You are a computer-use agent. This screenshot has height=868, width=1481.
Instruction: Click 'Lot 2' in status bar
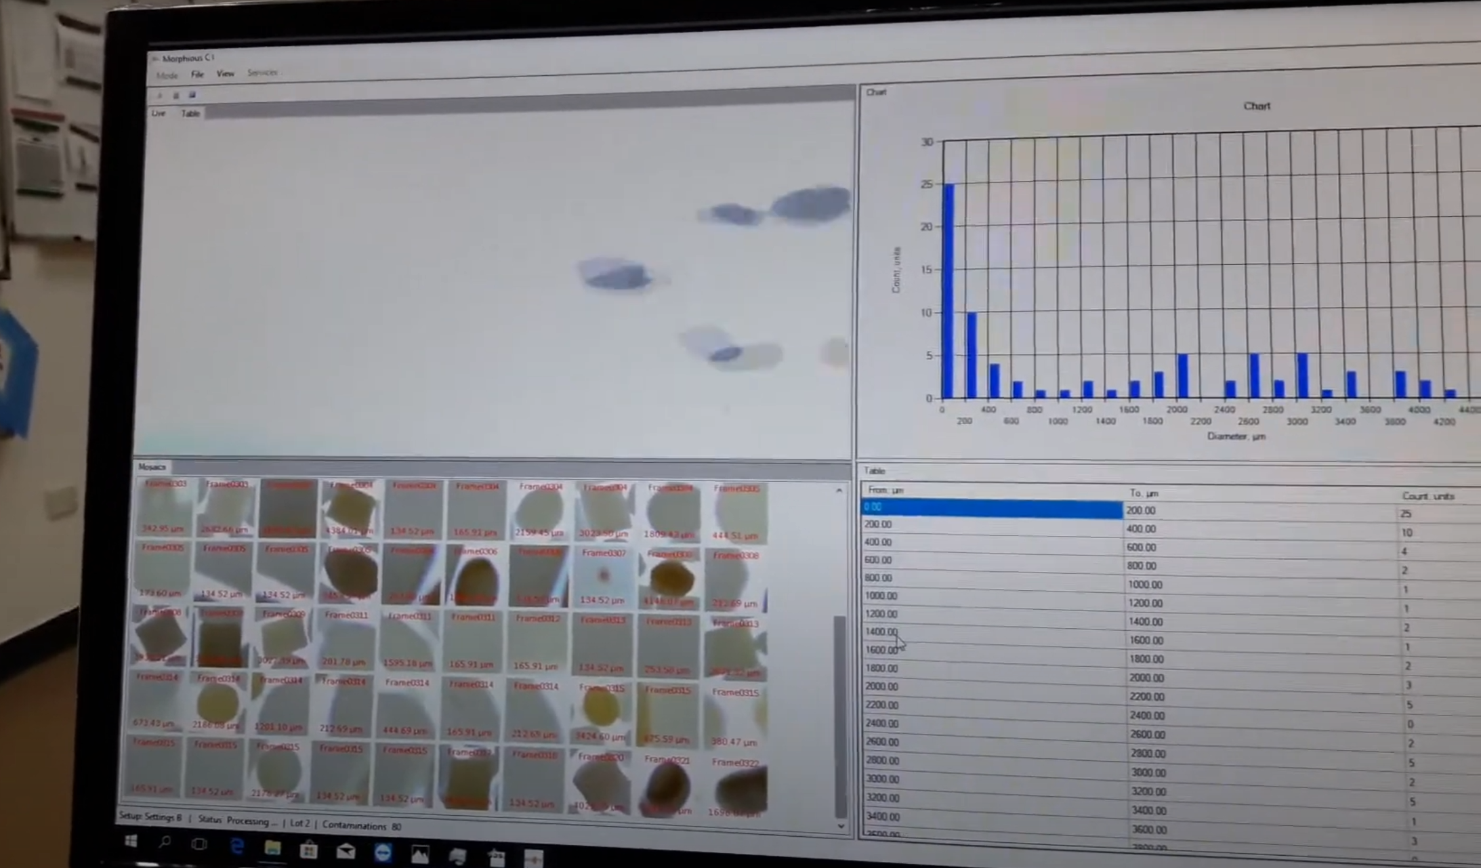pyautogui.click(x=299, y=823)
